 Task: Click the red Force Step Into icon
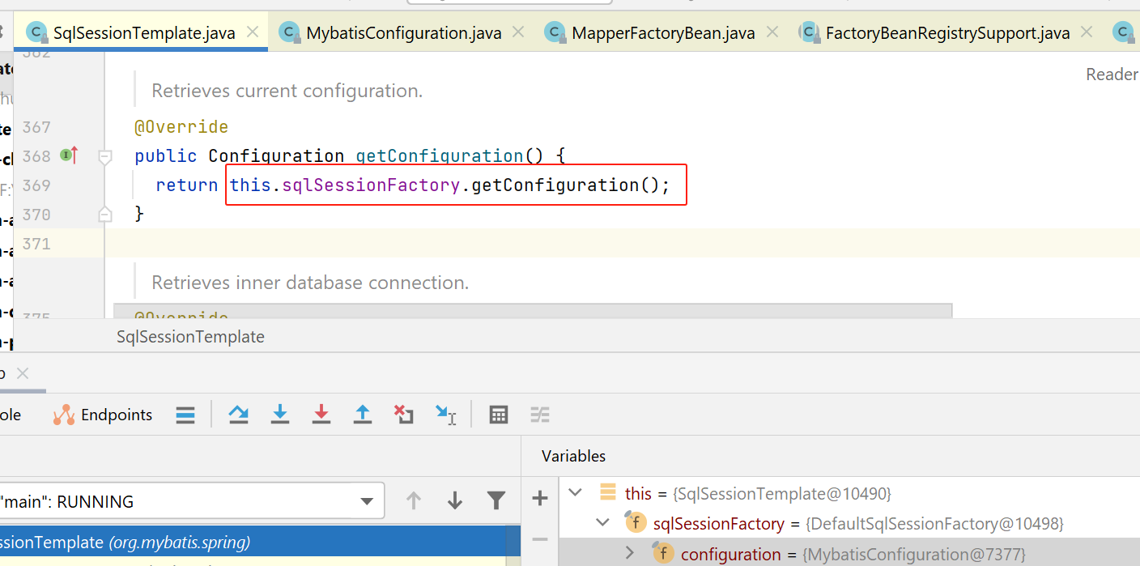click(321, 415)
